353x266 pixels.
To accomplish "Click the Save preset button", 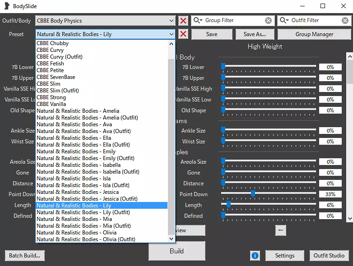I will pos(212,34).
